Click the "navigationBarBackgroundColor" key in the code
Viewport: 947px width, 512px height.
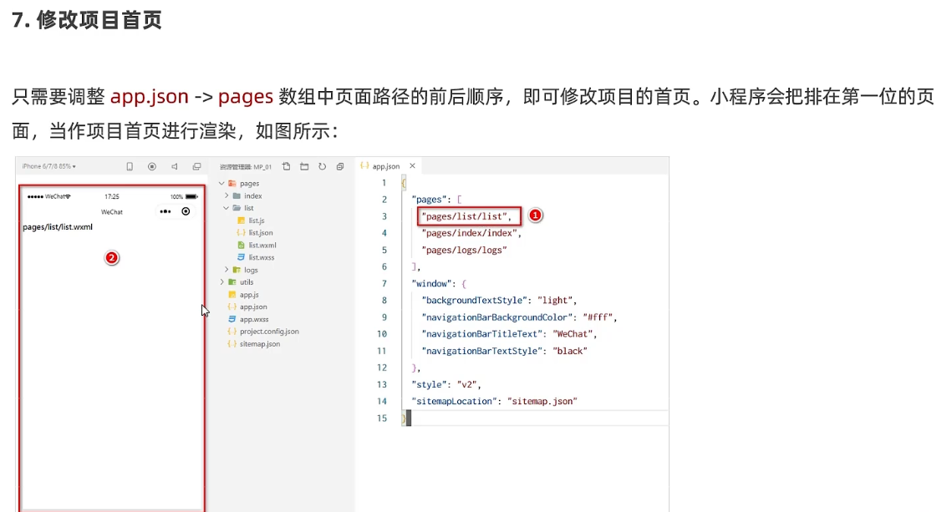pyautogui.click(x=496, y=317)
